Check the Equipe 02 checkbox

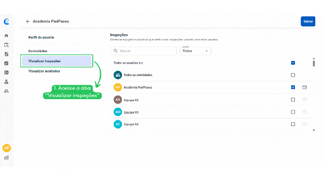pos(293,100)
